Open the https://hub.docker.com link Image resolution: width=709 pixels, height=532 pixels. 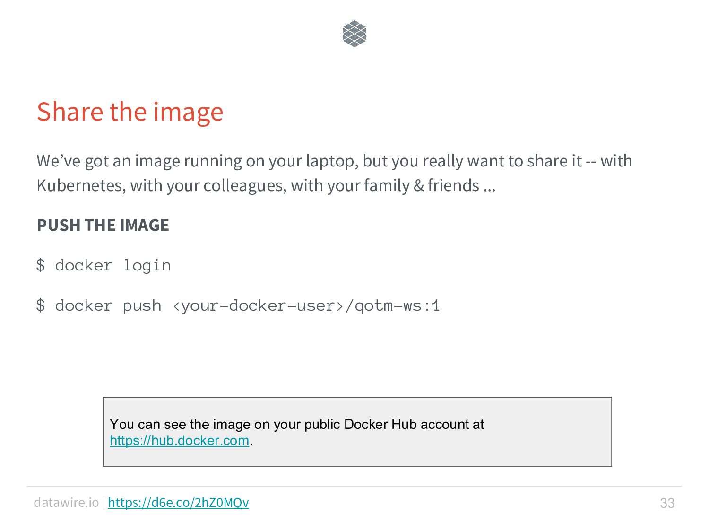tap(179, 440)
